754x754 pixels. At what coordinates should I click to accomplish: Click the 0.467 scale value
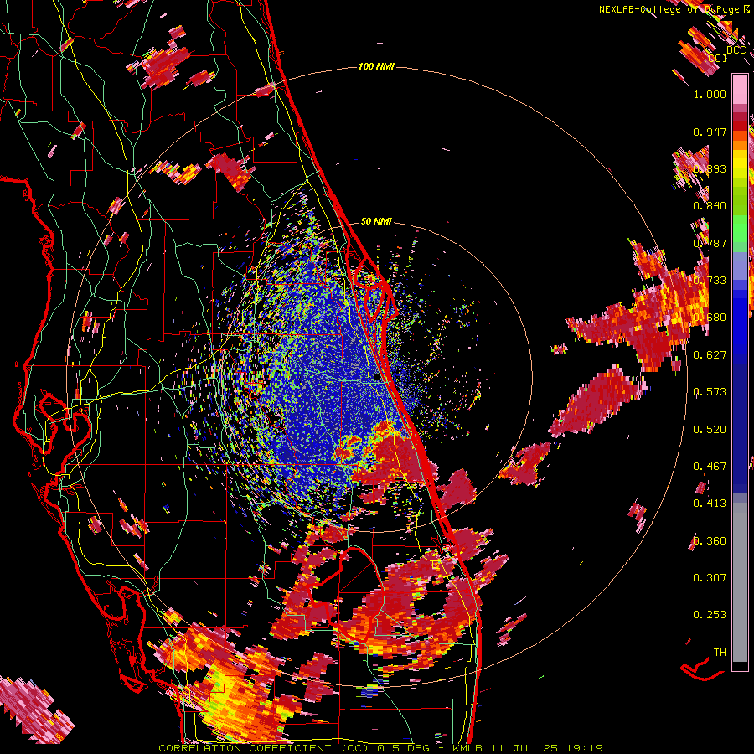(710, 466)
